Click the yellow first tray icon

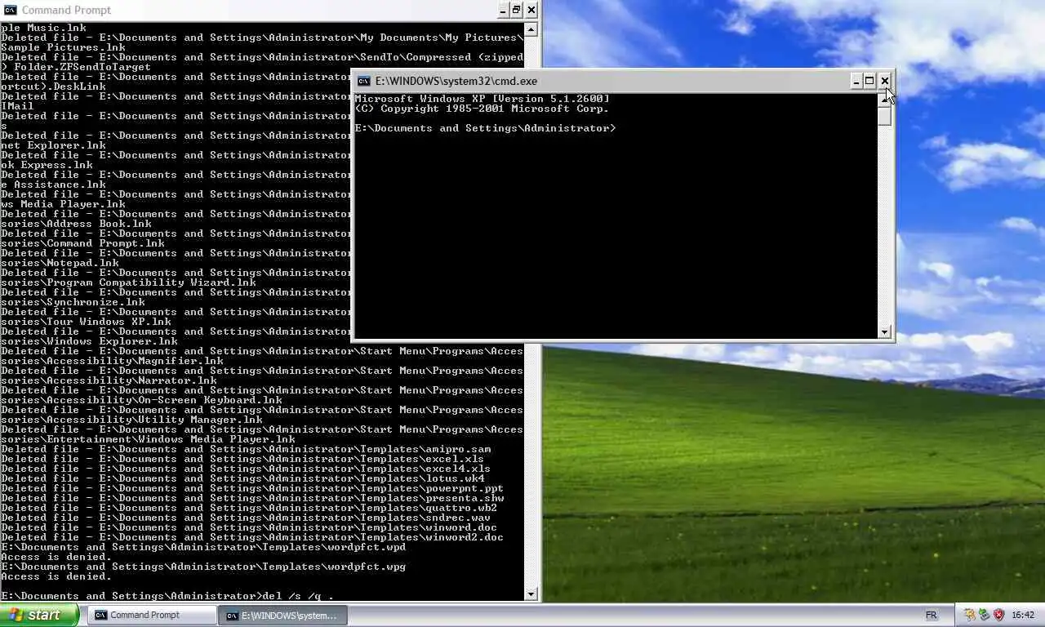point(970,615)
